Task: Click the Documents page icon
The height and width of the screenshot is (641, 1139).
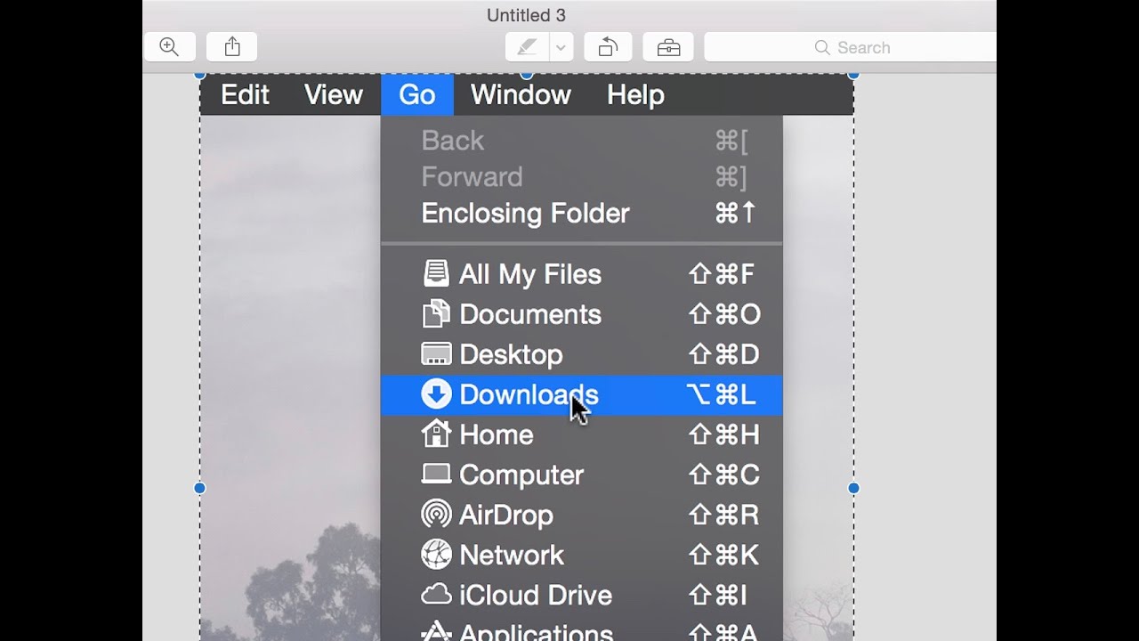Action: click(x=436, y=313)
